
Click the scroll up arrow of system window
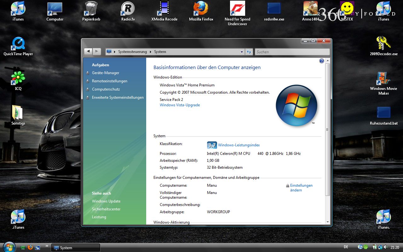point(328,60)
